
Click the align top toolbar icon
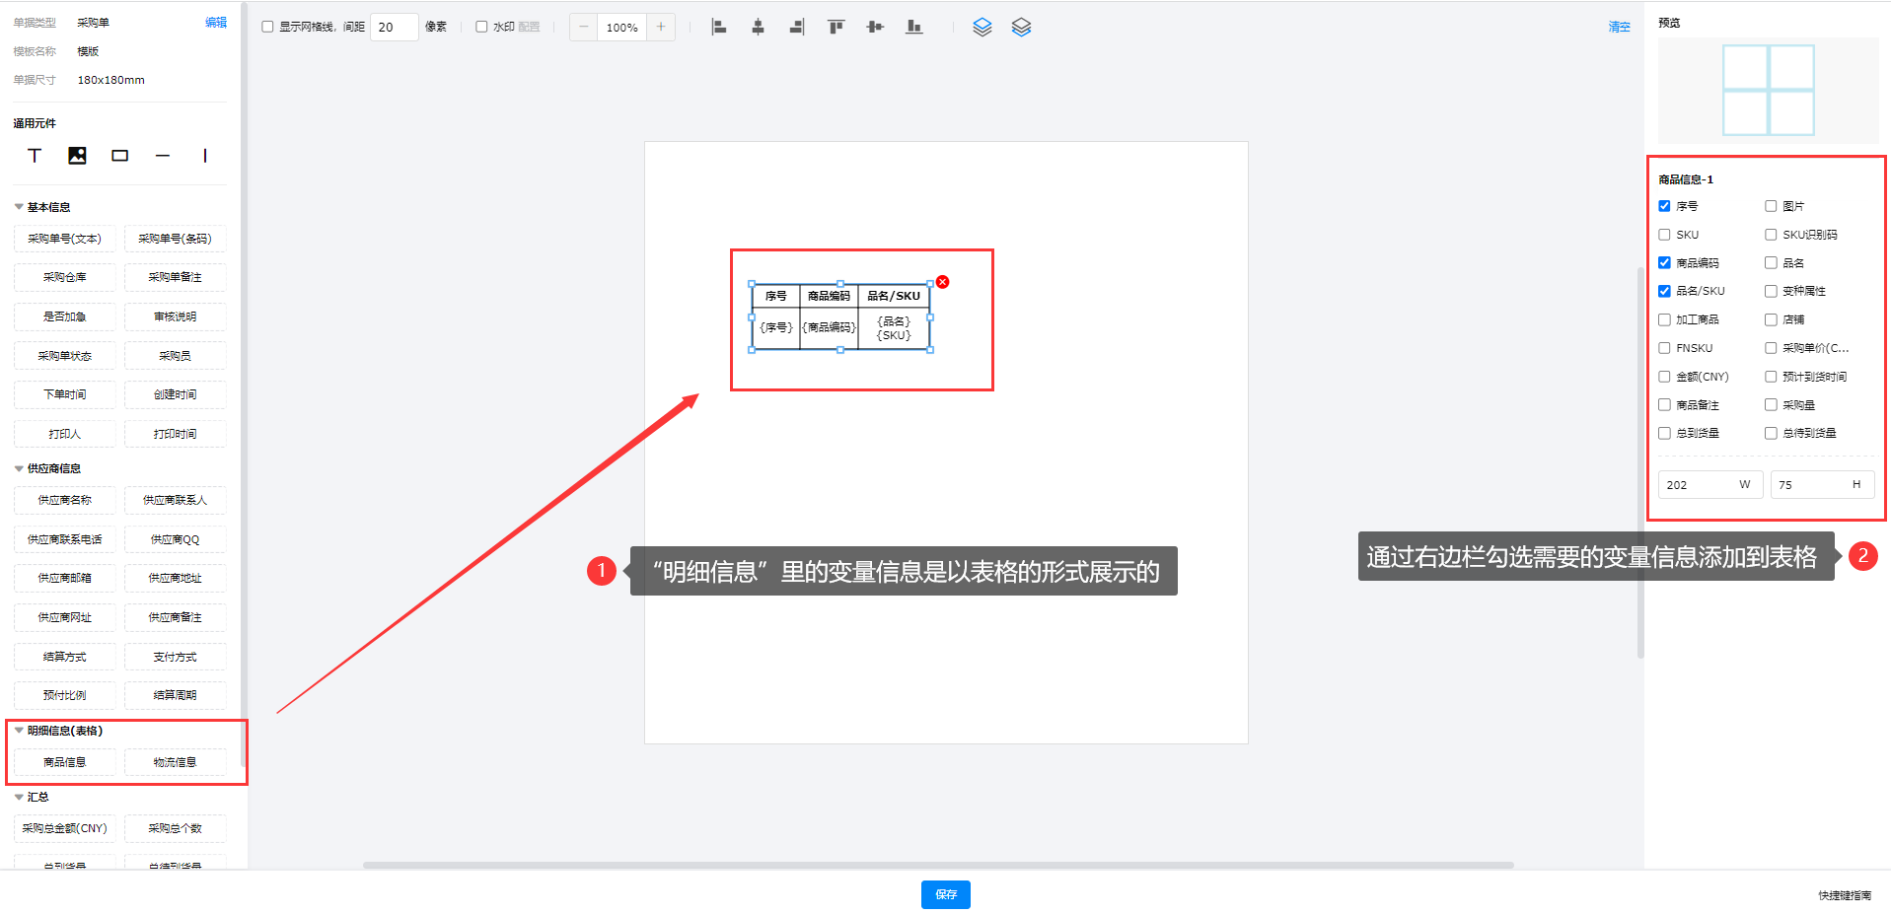[836, 28]
